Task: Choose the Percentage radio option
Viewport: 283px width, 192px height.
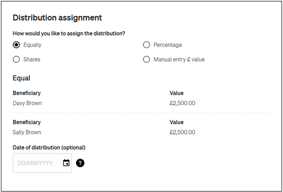Action: point(147,45)
